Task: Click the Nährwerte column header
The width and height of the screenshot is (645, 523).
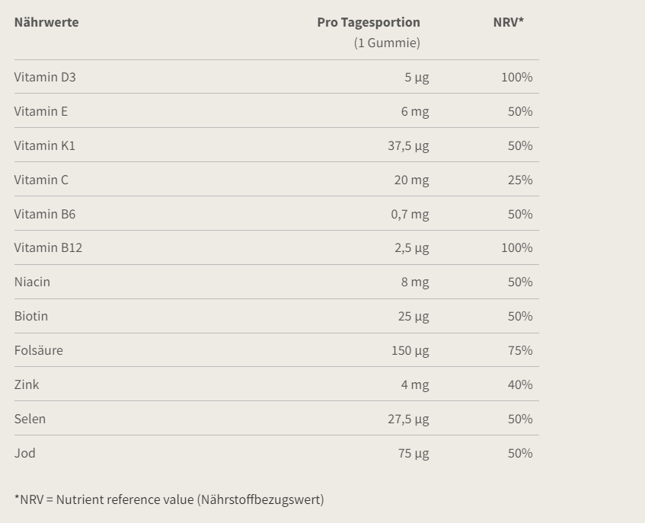Action: coord(46,22)
